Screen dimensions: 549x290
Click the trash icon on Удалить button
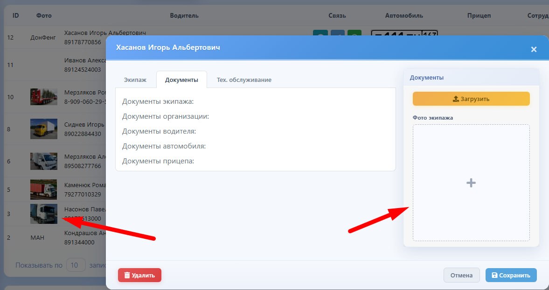(x=127, y=275)
